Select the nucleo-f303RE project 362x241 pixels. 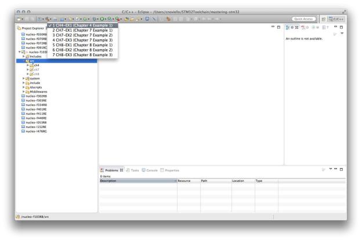[34, 101]
